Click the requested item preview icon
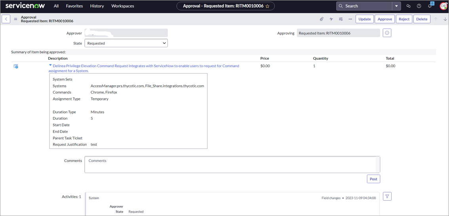The width and height of the screenshot is (449, 216). click(x=16, y=66)
